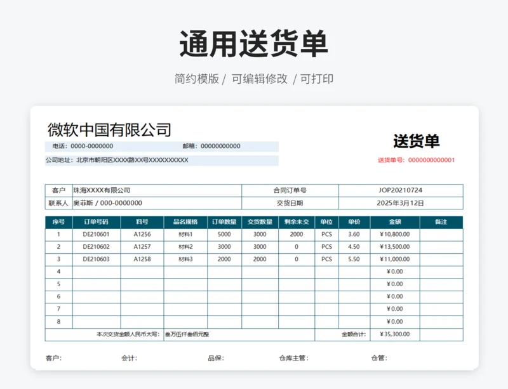Click the sequence number 4 cell
This screenshot has width=508, height=389.
click(x=58, y=272)
